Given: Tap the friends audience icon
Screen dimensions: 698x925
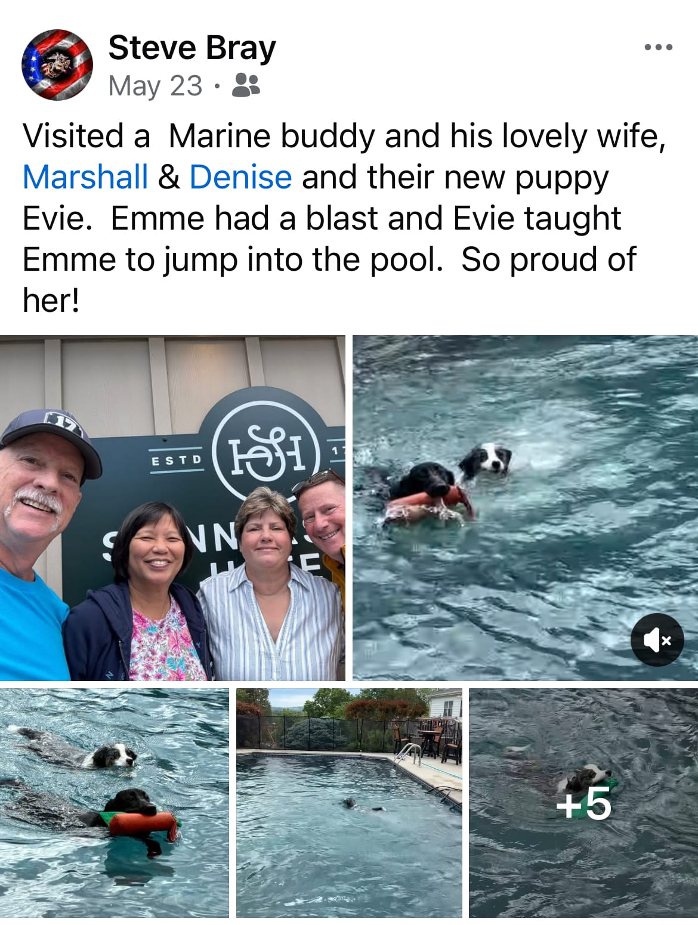Looking at the screenshot, I should 245,85.
